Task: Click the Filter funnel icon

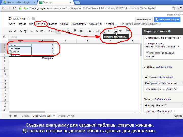Action: [x=120, y=31]
